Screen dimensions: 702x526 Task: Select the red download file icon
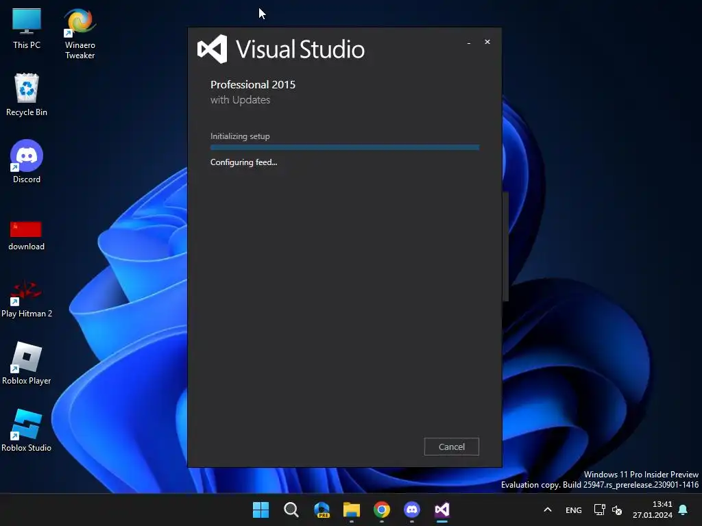coord(27,236)
